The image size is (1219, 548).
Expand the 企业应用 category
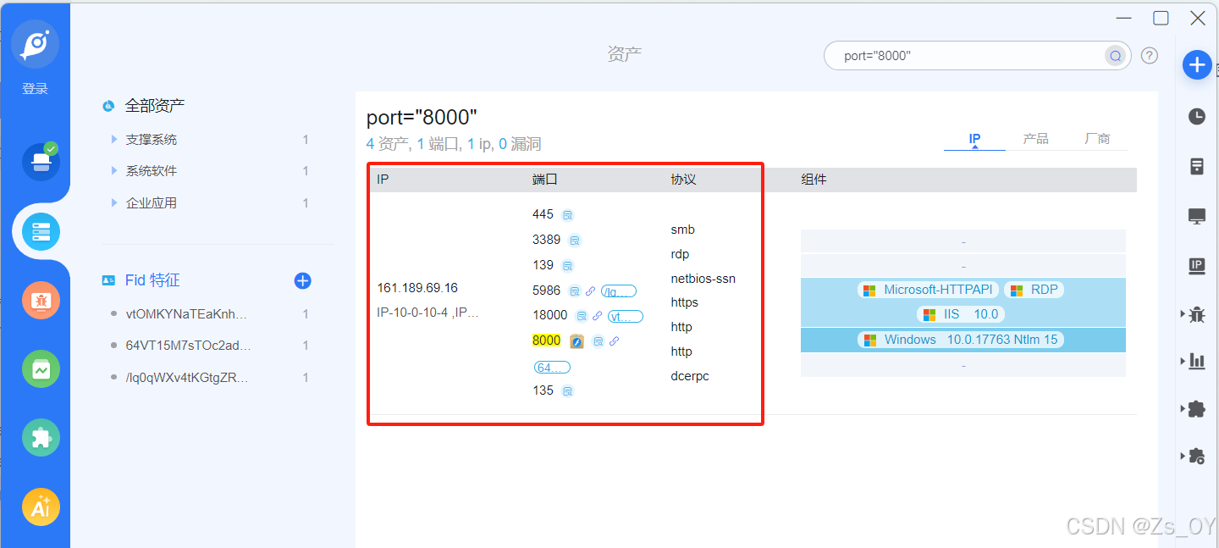click(x=114, y=202)
